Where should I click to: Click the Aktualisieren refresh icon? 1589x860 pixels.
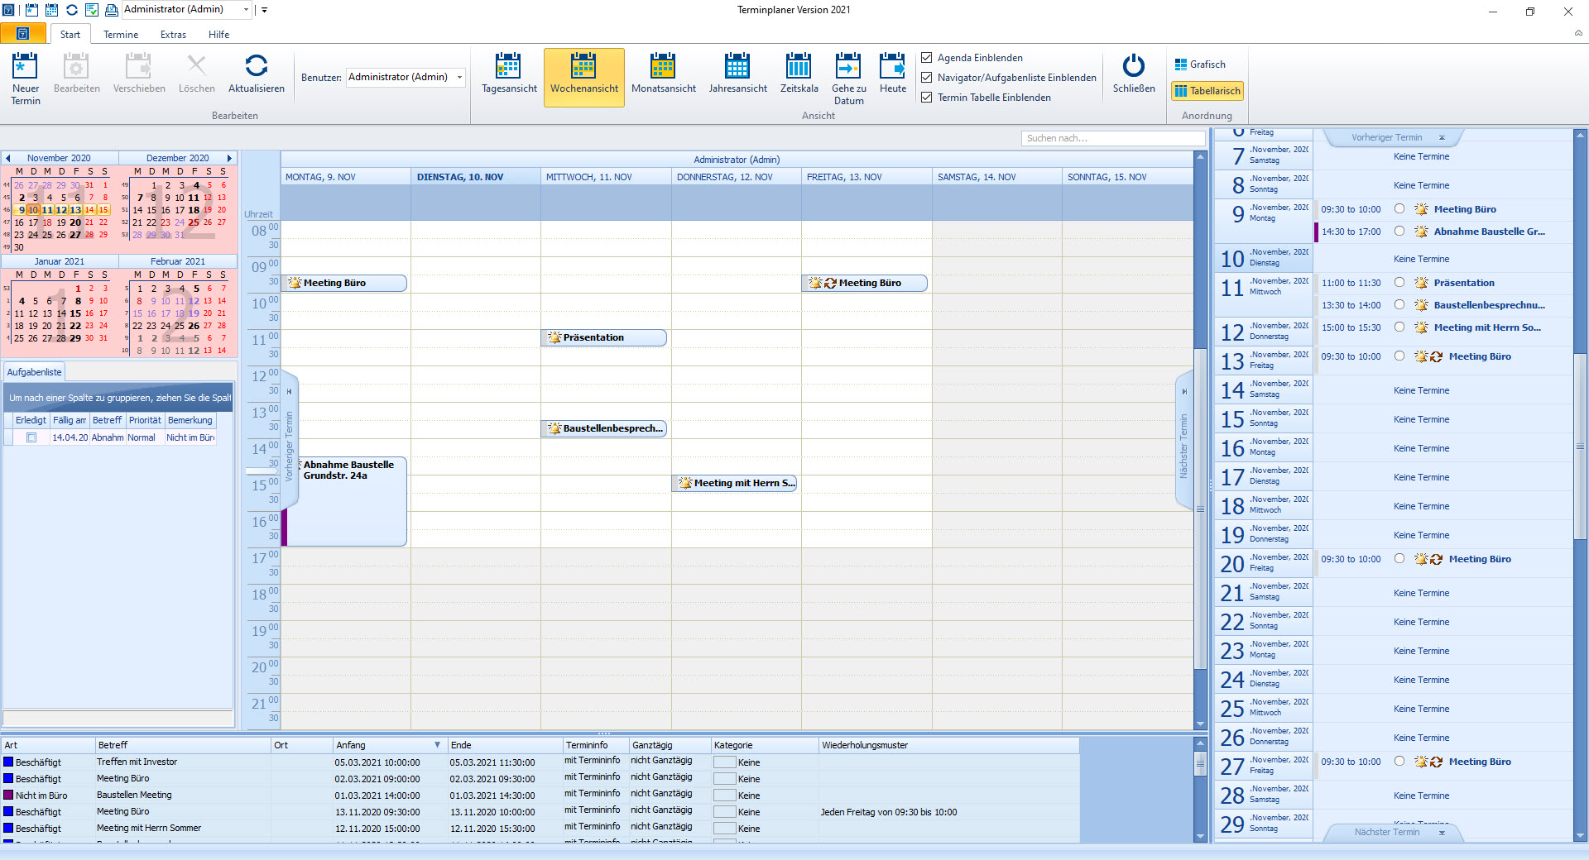pos(257,65)
